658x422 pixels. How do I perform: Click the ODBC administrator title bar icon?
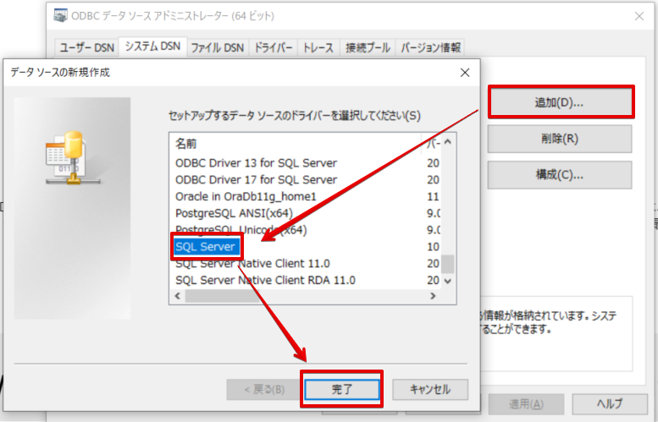[x=60, y=15]
